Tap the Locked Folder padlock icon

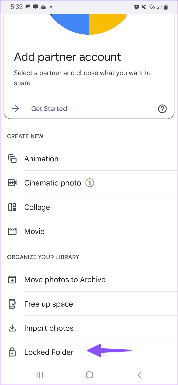point(12,352)
